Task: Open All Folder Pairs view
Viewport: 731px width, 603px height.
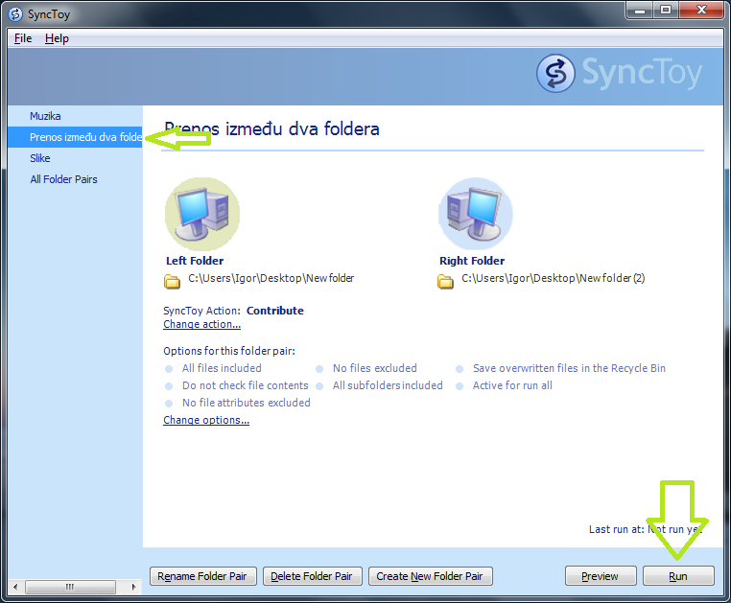Action: click(64, 179)
